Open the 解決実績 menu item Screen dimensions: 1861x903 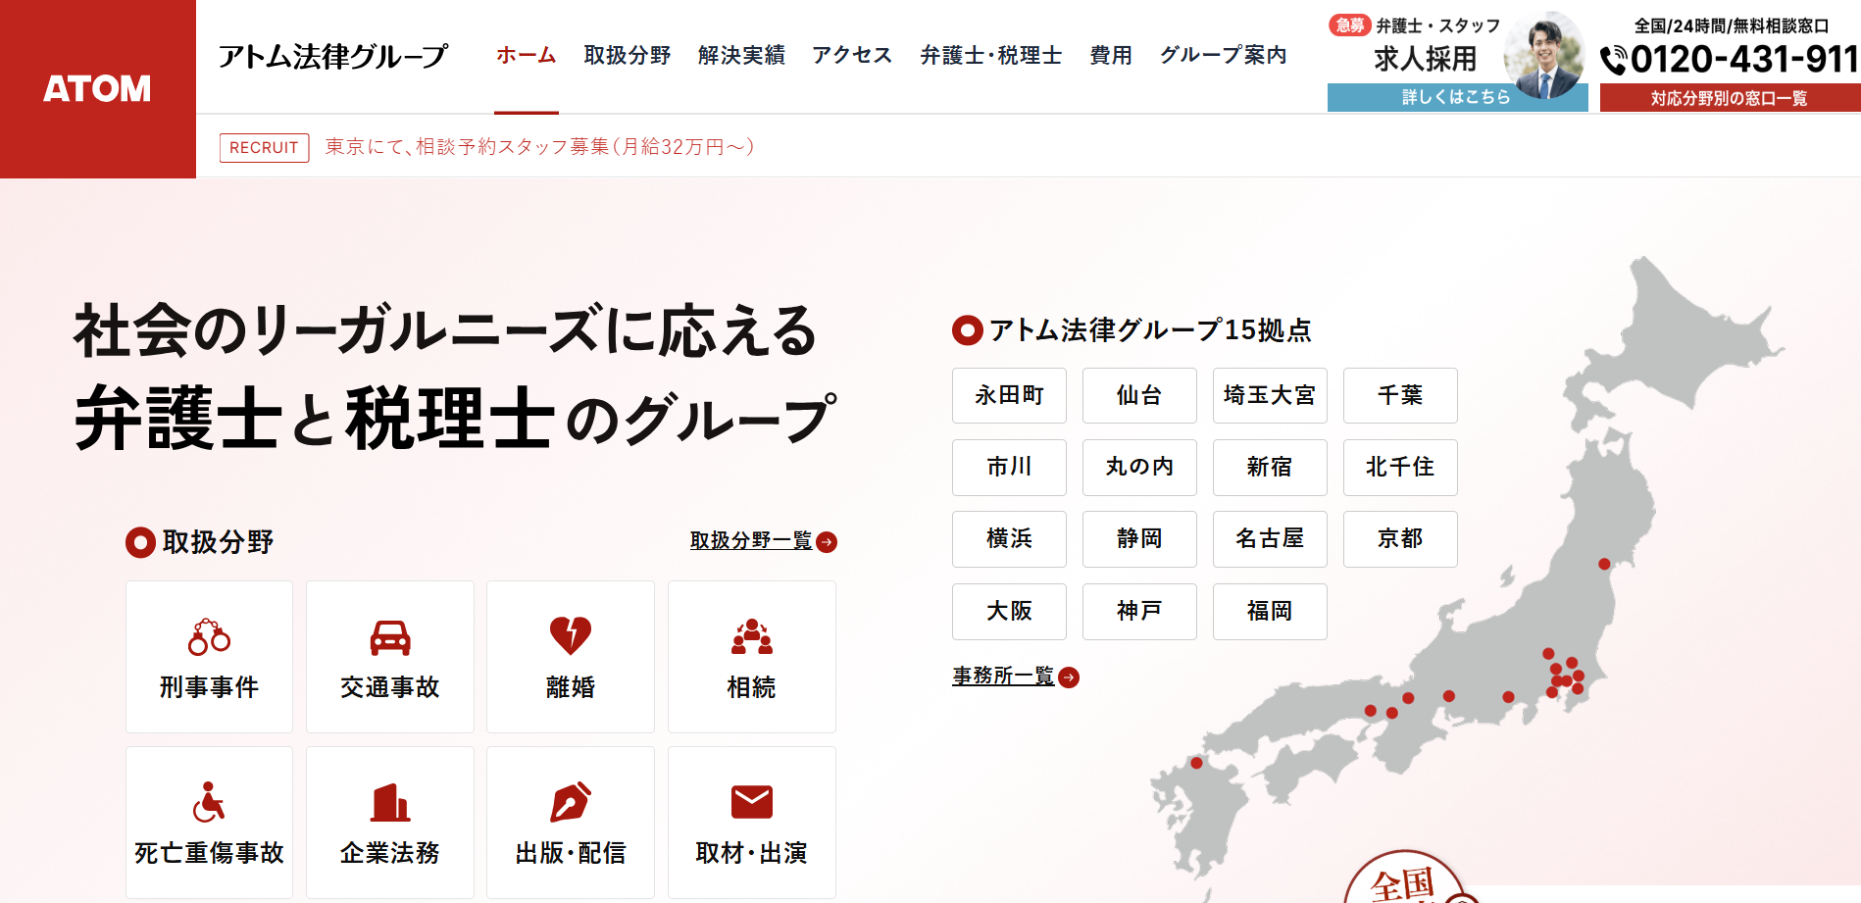[742, 55]
